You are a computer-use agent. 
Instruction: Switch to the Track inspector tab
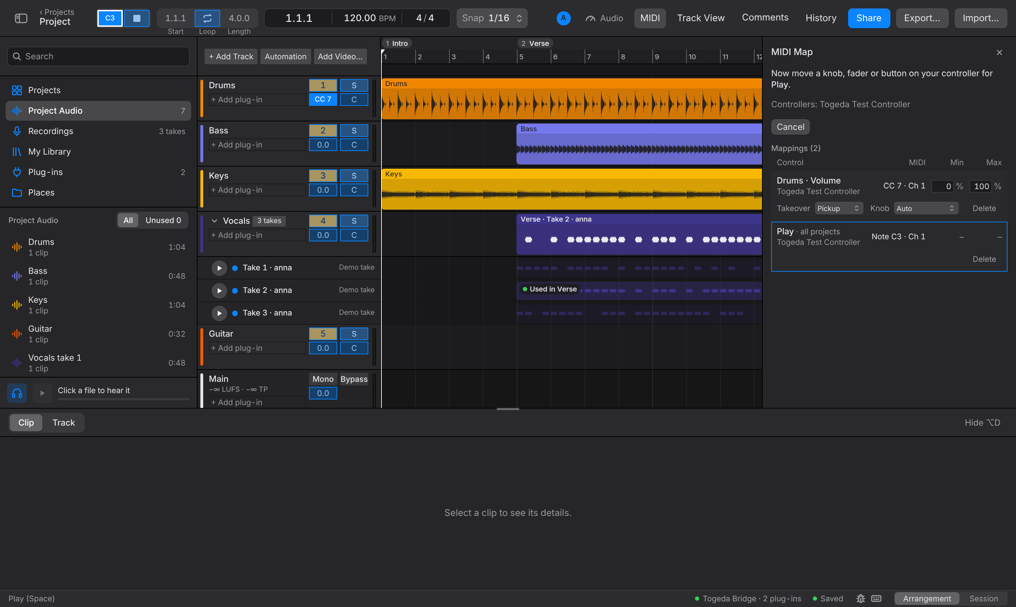point(64,422)
